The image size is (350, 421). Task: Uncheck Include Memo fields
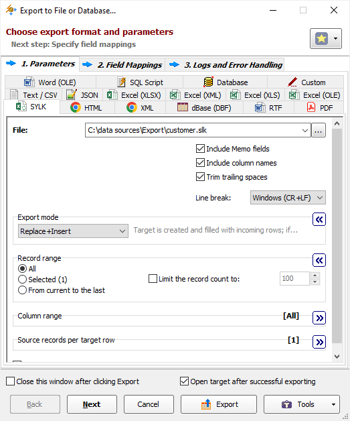[x=200, y=148]
